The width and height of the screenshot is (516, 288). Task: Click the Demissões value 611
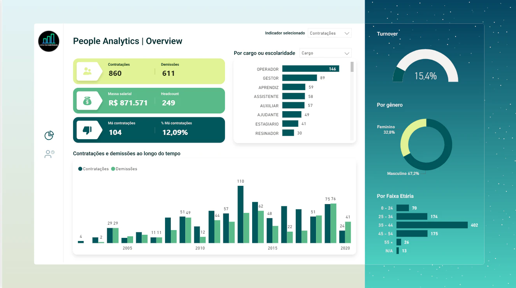point(168,73)
